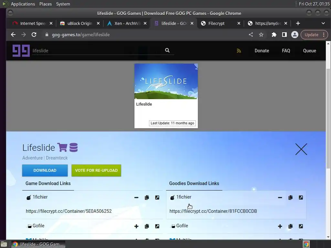Viewport: 331px width, 248px height.
Task: Click the GOG Games purple logo
Action: 21,51
